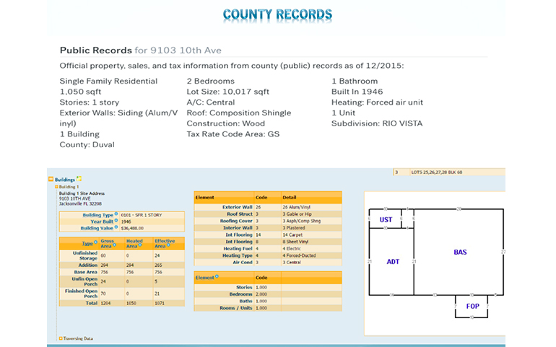Click the Exterior Wall row label
This screenshot has height=347, width=556.
pyautogui.click(x=237, y=207)
